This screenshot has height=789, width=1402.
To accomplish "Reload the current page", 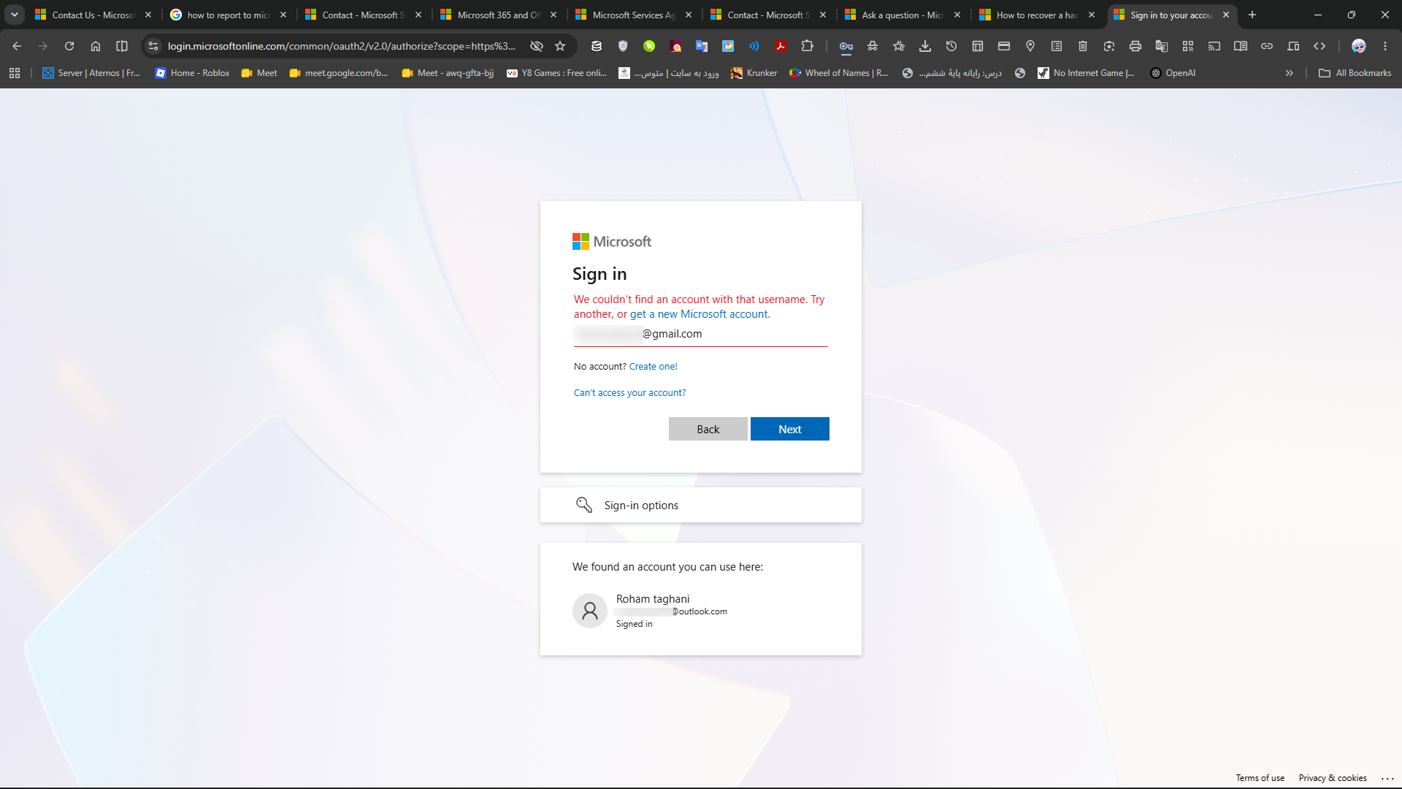I will pyautogui.click(x=69, y=46).
